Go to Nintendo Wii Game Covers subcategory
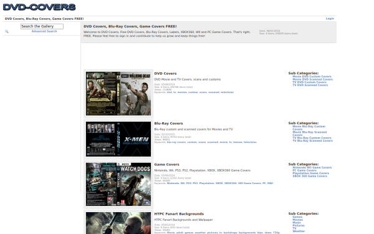 pos(312,167)
